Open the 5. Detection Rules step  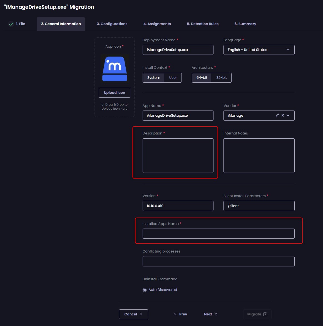(202, 24)
